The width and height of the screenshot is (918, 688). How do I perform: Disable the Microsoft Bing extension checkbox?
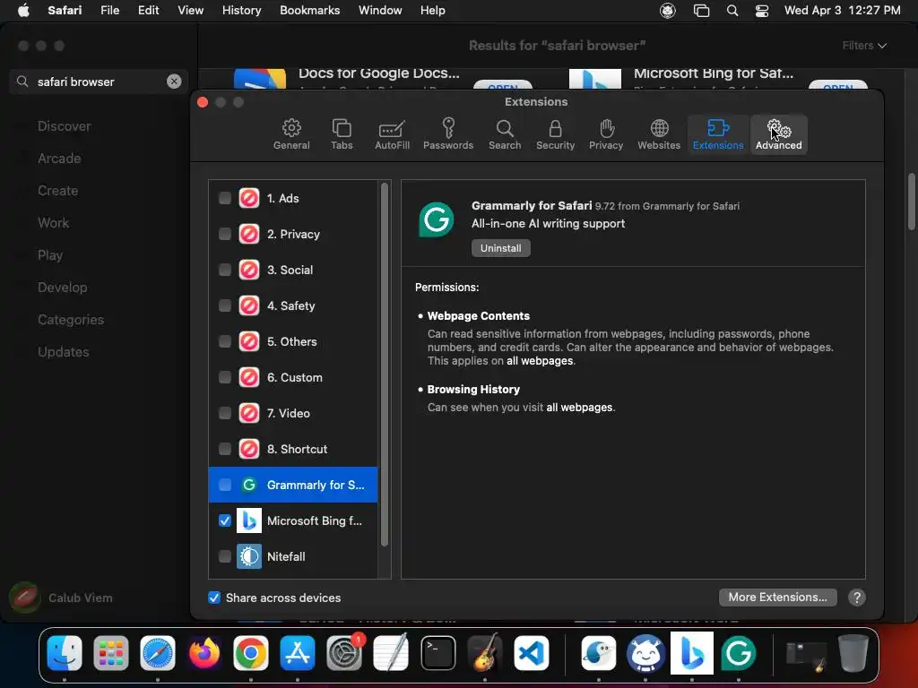click(x=225, y=520)
